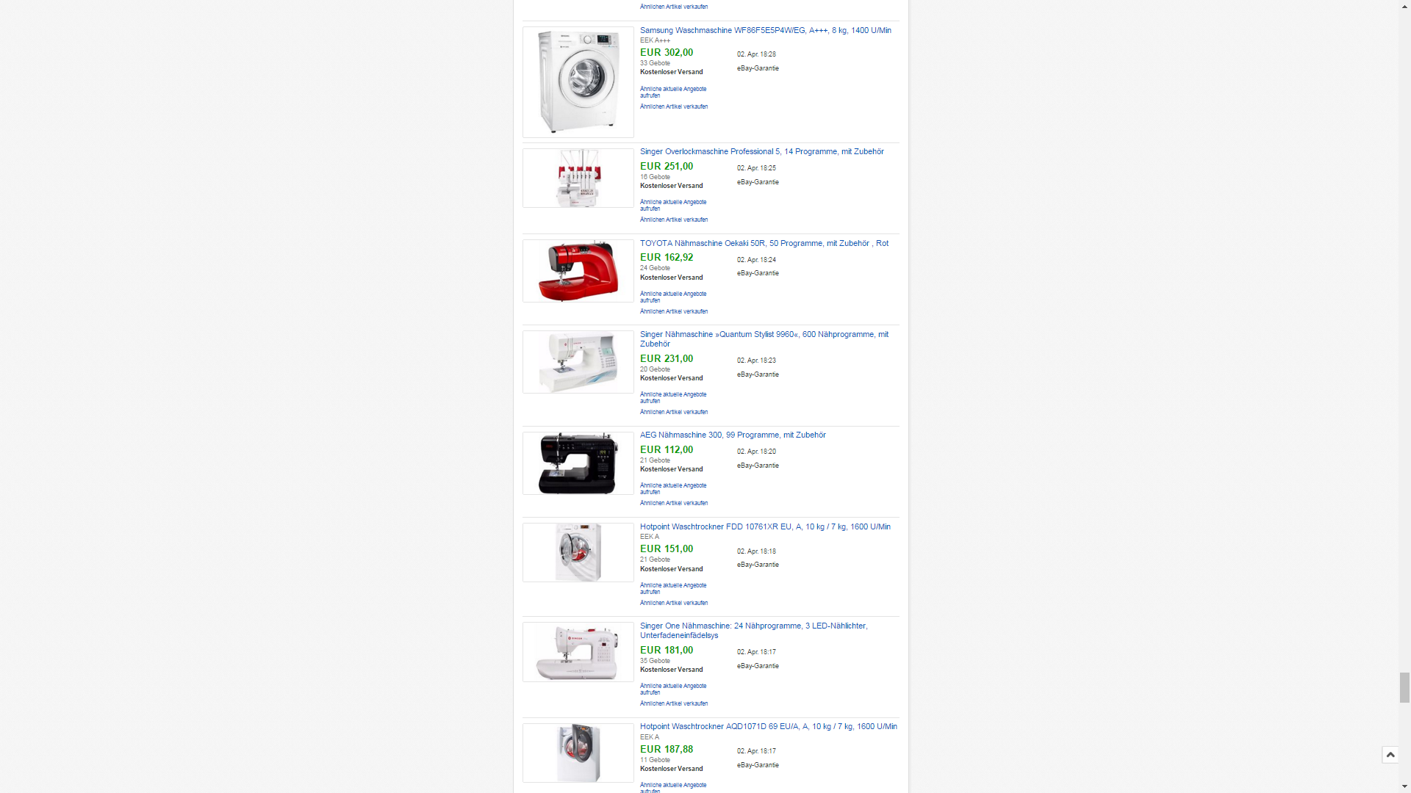Click 'Ähnlichen Artikel verkaufen' under Samsung listing

(x=673, y=106)
